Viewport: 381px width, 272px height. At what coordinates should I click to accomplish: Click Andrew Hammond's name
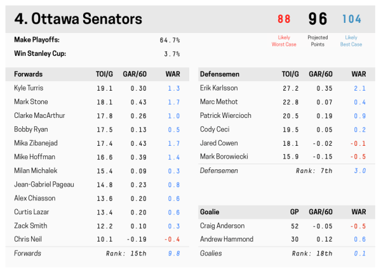[226, 239]
